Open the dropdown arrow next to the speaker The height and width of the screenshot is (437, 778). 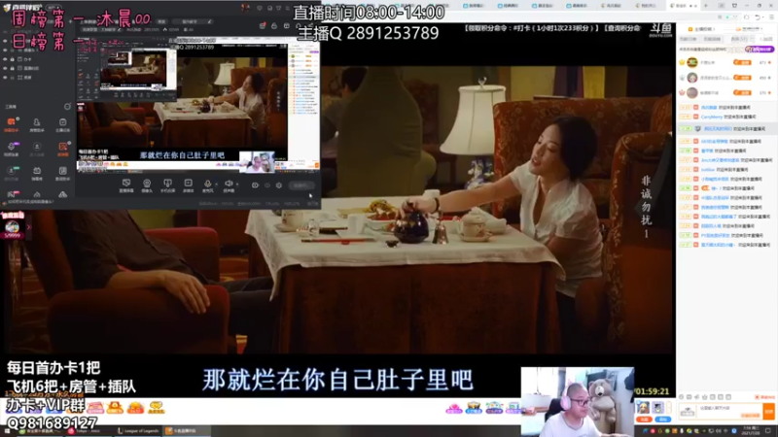click(237, 185)
